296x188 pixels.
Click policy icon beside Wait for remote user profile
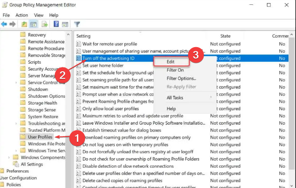[78, 44]
